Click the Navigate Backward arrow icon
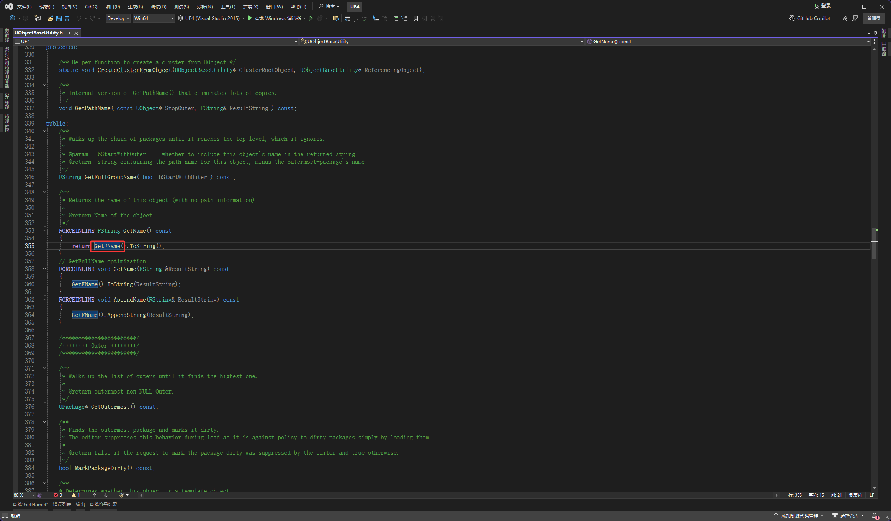This screenshot has height=521, width=891. tap(13, 18)
